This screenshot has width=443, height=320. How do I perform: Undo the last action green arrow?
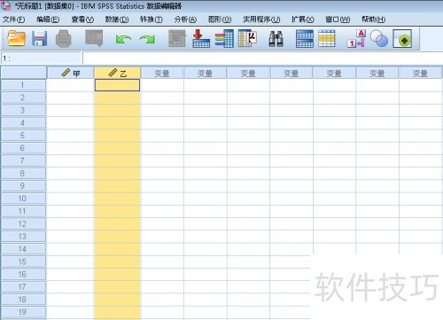coord(123,39)
